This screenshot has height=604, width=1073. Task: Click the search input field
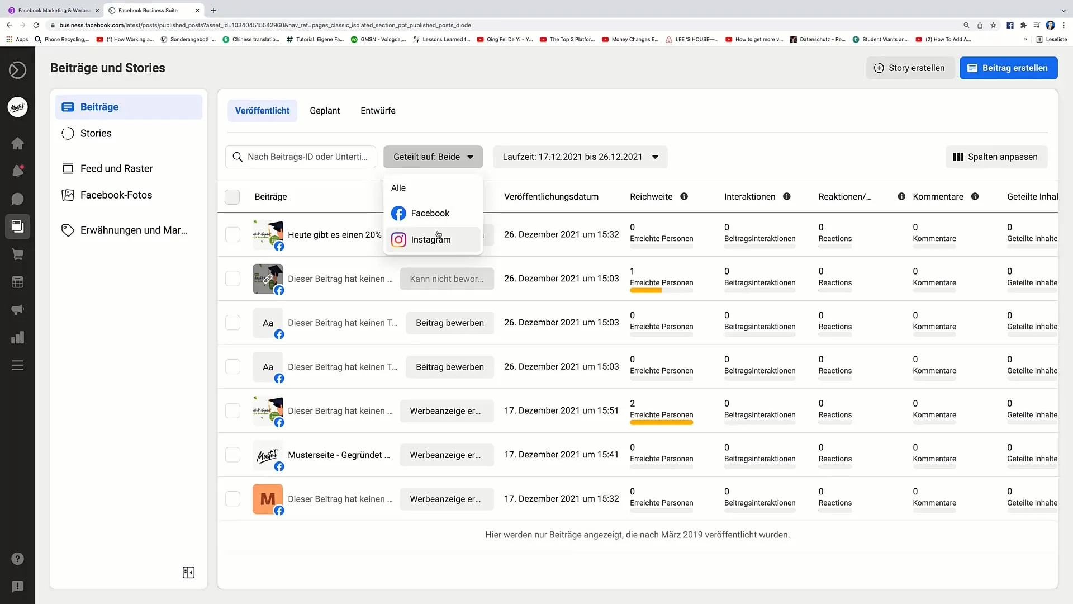(301, 157)
